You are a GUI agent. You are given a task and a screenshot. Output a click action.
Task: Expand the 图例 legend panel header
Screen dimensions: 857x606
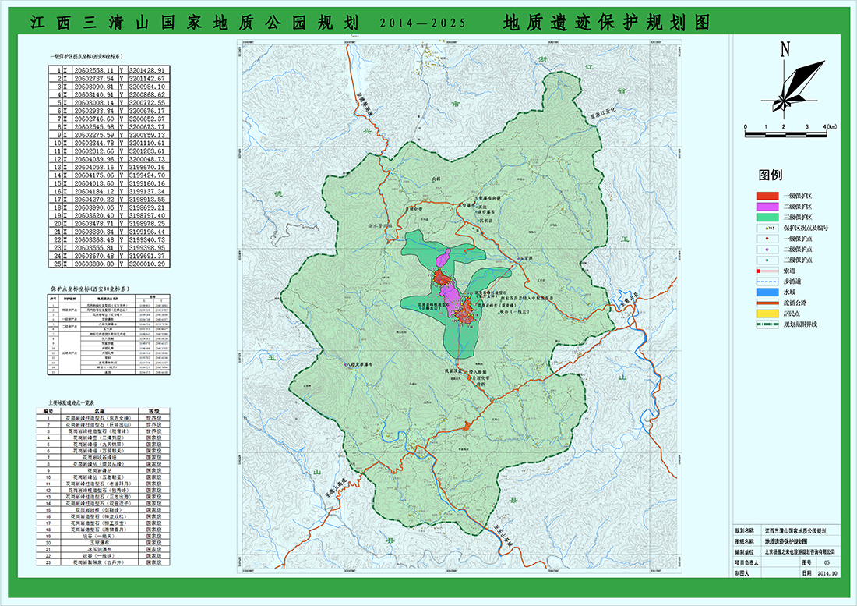(x=771, y=175)
